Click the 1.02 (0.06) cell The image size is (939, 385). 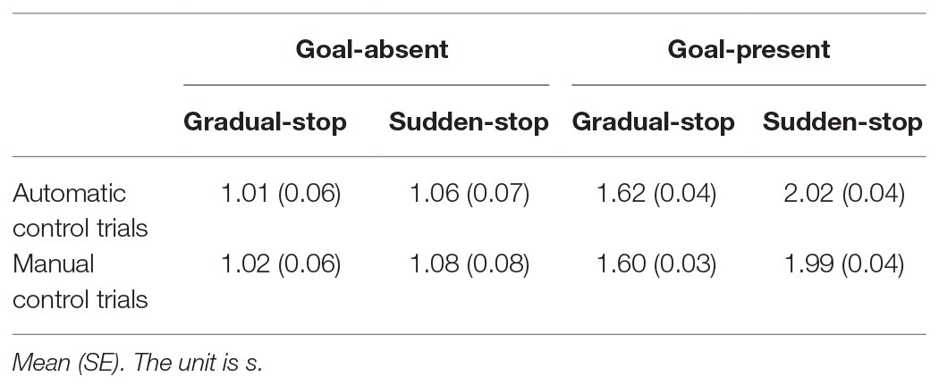click(x=281, y=264)
